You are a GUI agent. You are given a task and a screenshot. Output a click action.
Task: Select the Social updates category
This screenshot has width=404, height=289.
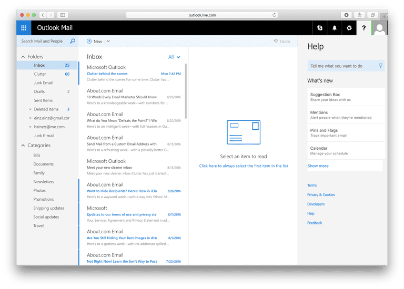(x=47, y=216)
